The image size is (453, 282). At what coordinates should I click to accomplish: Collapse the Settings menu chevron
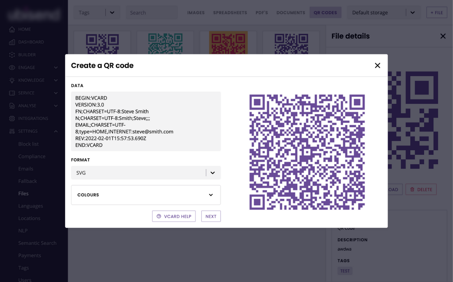[56, 131]
